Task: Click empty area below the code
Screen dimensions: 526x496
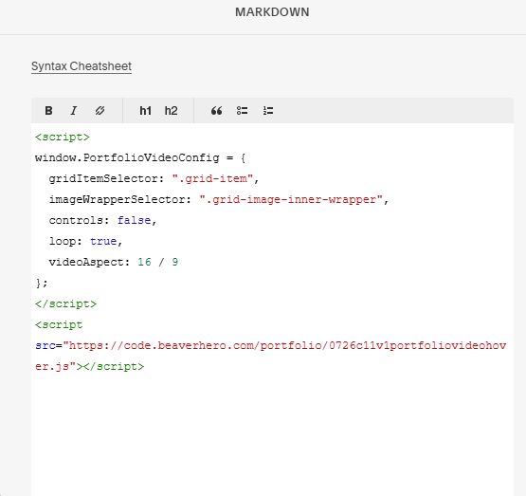Action: [272, 432]
